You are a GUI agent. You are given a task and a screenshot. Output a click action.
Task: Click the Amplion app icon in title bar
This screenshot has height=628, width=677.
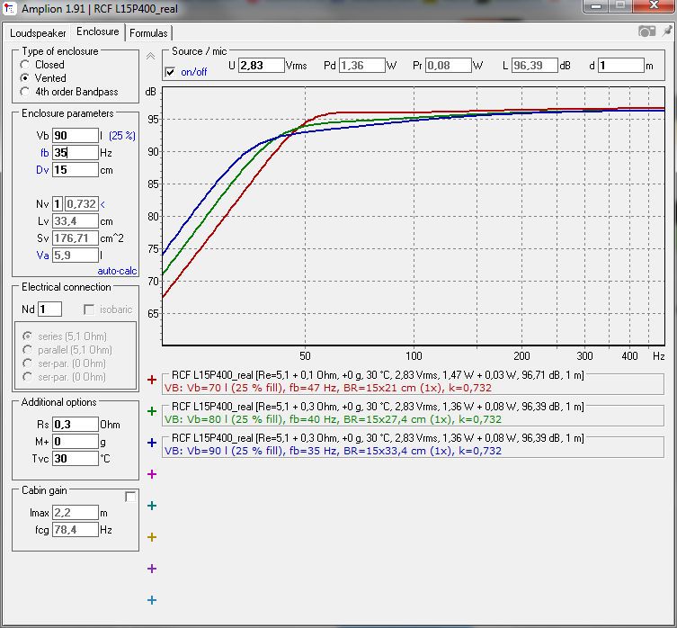[10, 8]
